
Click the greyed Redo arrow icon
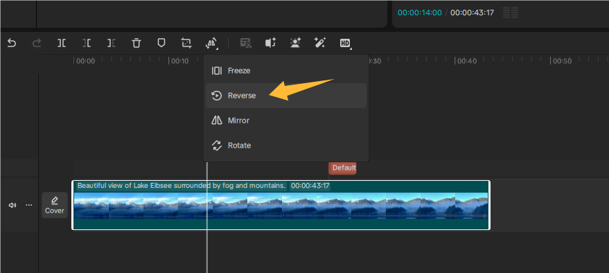pyautogui.click(x=37, y=43)
